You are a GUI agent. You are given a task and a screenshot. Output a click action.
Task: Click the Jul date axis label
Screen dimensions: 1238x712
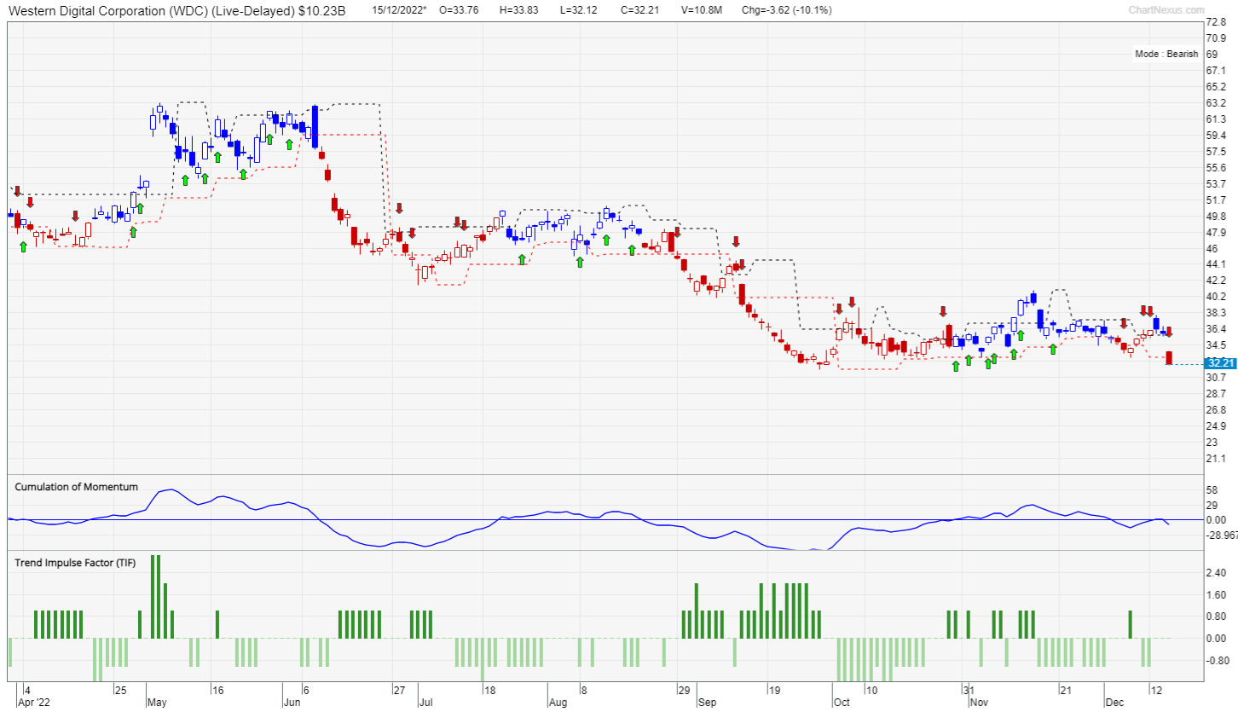click(x=426, y=703)
